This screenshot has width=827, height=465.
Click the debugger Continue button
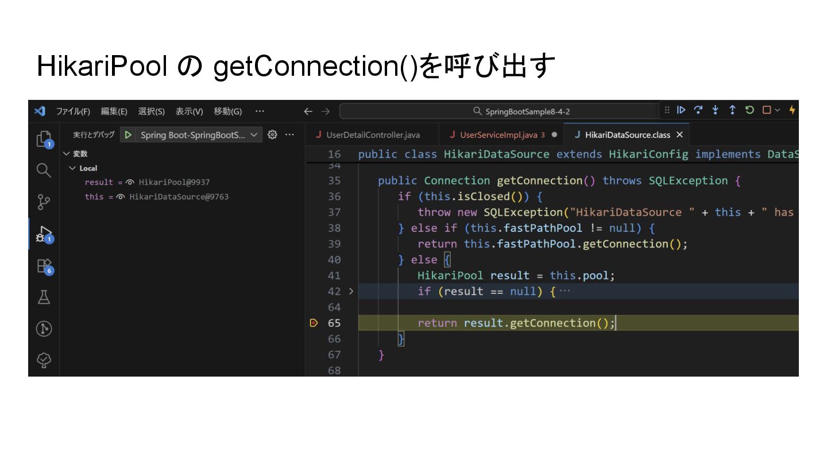(x=681, y=110)
